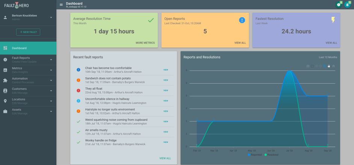Open the fault alerts badge icon
354x165 pixels.
pyautogui.click(x=339, y=4)
